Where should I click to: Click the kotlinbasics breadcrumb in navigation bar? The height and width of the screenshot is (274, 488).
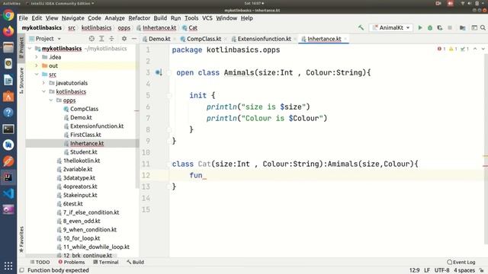tap(97, 27)
